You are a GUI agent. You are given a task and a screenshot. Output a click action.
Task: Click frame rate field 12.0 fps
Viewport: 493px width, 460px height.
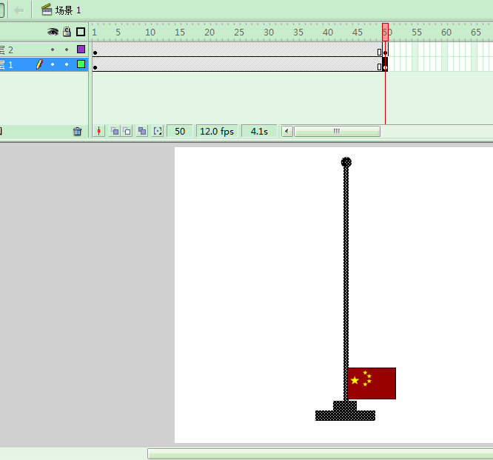tap(217, 131)
